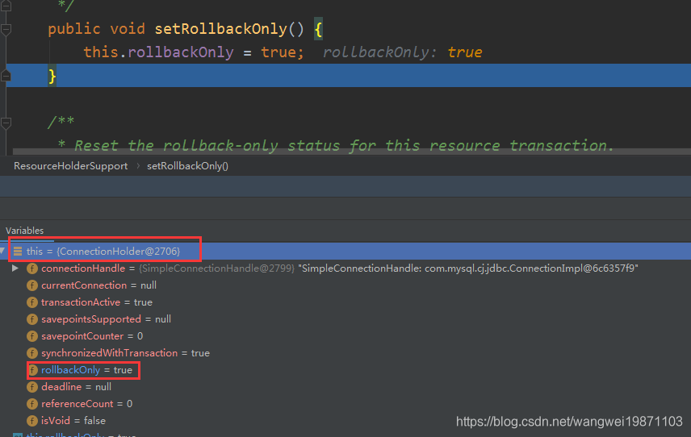Viewport: 691px width, 437px height.
Task: Click the isVoid field icon
Action: (32, 421)
